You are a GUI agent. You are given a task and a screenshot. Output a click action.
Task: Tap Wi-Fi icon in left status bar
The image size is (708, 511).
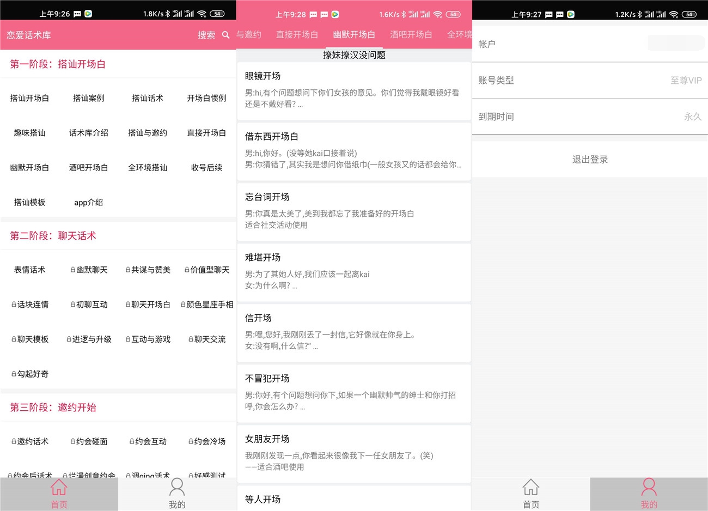coord(202,14)
